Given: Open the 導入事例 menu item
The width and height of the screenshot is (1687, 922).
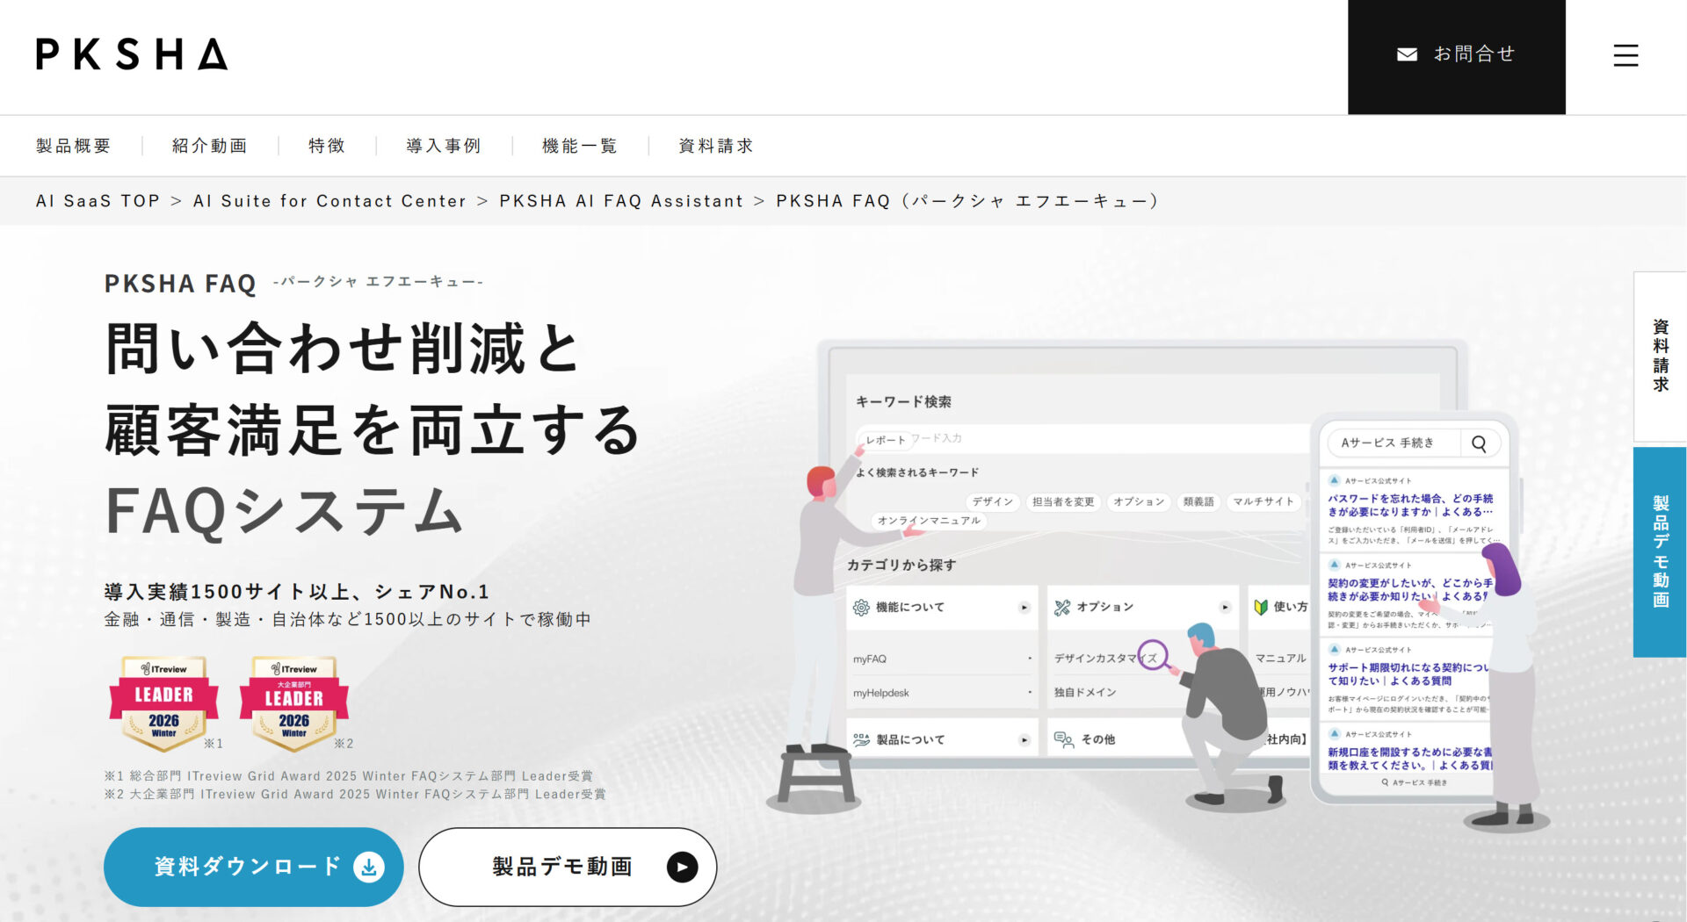Looking at the screenshot, I should (x=444, y=146).
